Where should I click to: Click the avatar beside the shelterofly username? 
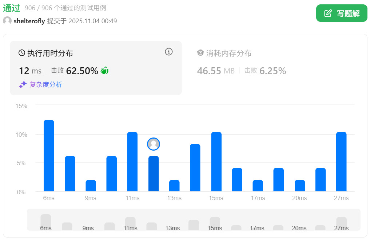coord(7,21)
